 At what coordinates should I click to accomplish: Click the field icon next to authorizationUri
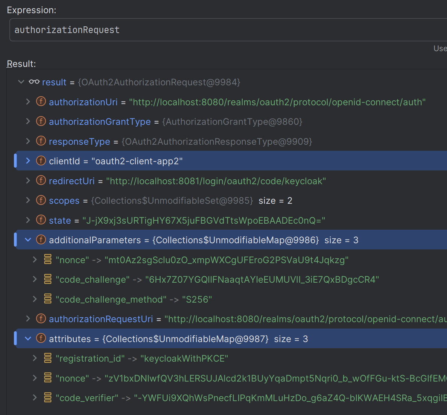click(x=41, y=102)
